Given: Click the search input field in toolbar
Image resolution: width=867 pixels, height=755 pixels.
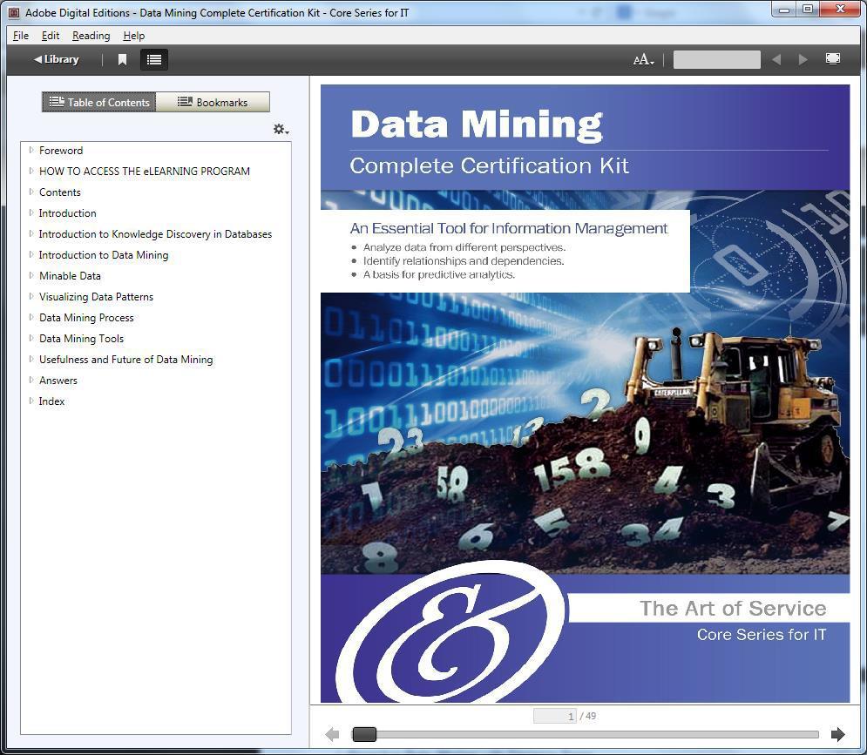Looking at the screenshot, I should 716,60.
